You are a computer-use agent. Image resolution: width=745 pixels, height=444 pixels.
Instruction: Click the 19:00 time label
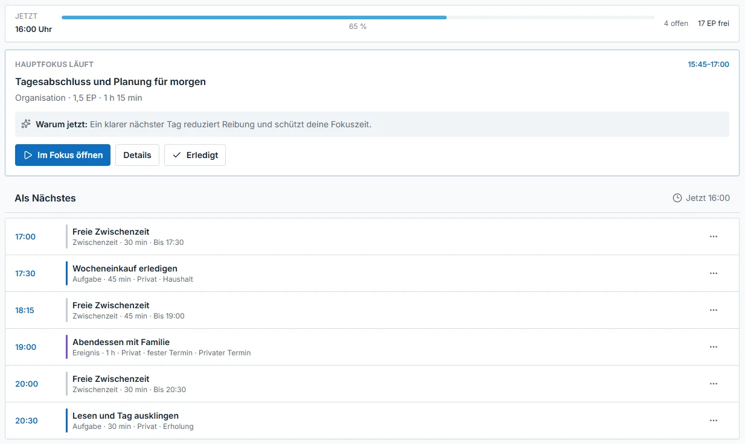pos(26,347)
